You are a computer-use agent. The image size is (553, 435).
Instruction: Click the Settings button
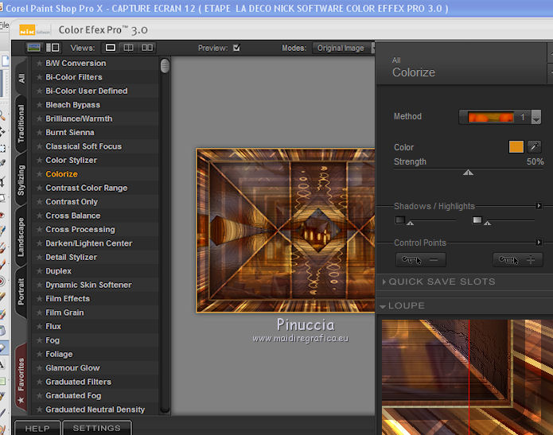pyautogui.click(x=96, y=428)
